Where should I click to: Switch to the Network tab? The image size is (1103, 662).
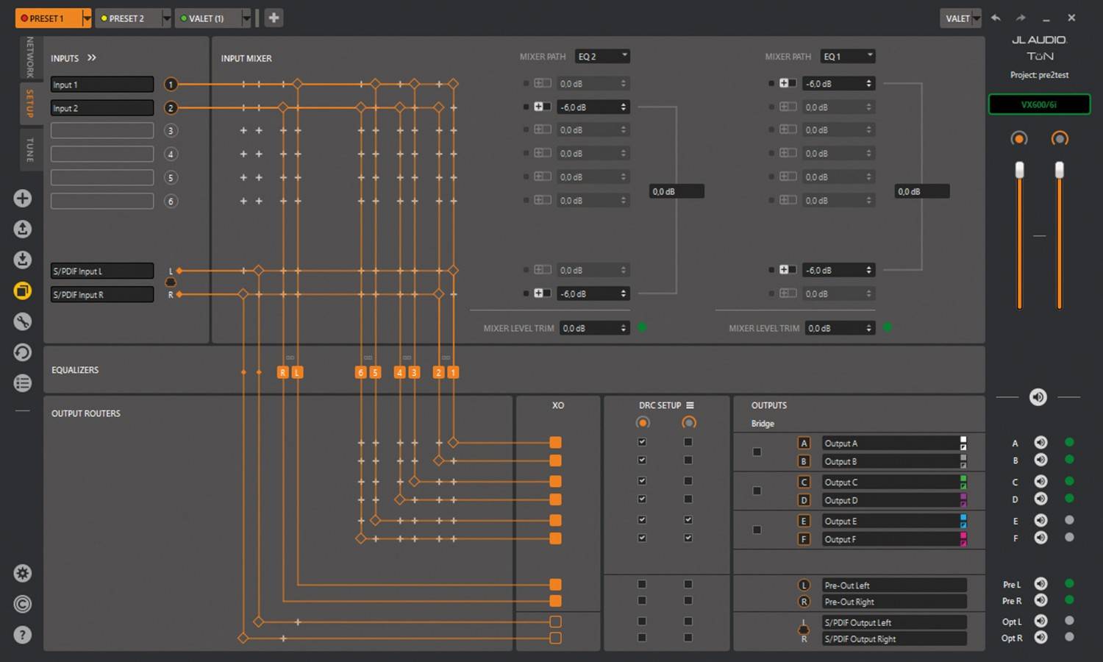click(30, 57)
